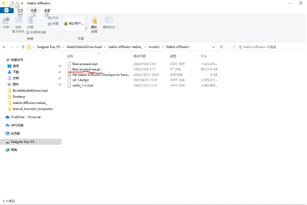Click Properties icon in quick access toolbar
307x205 pixels.
(11, 3)
